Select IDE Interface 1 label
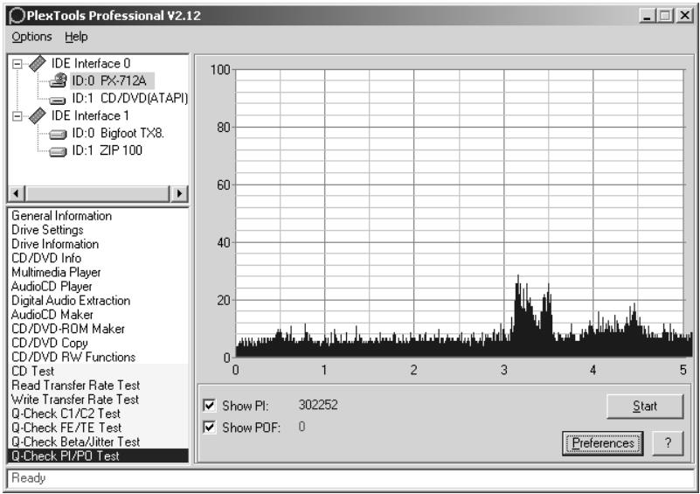The height and width of the screenshot is (494, 700). pyautogui.click(x=90, y=115)
